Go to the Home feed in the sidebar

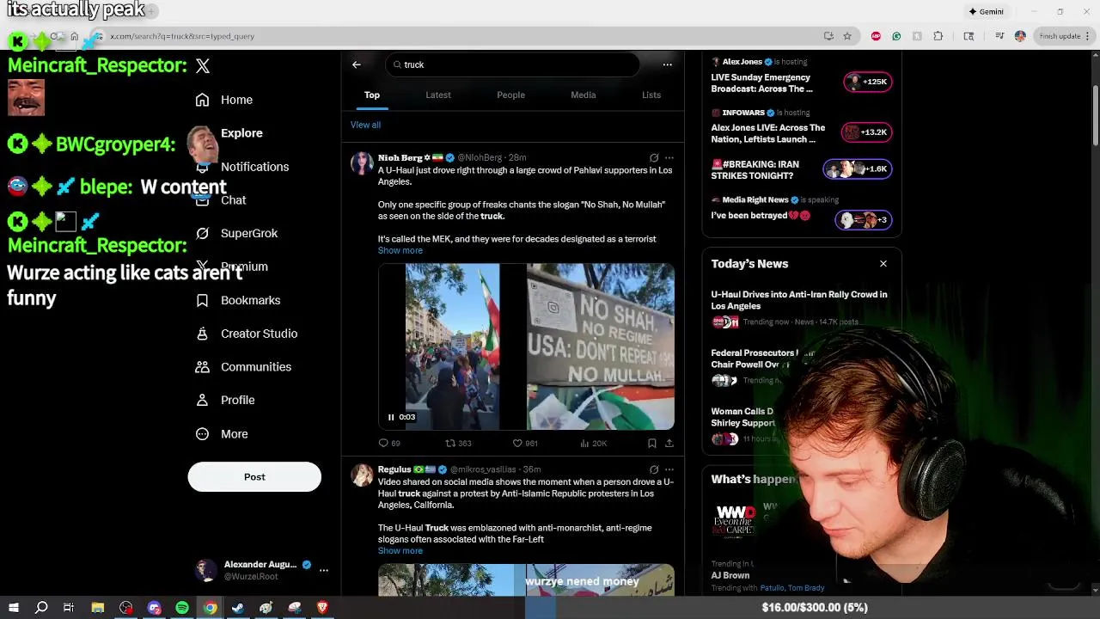pyautogui.click(x=224, y=100)
